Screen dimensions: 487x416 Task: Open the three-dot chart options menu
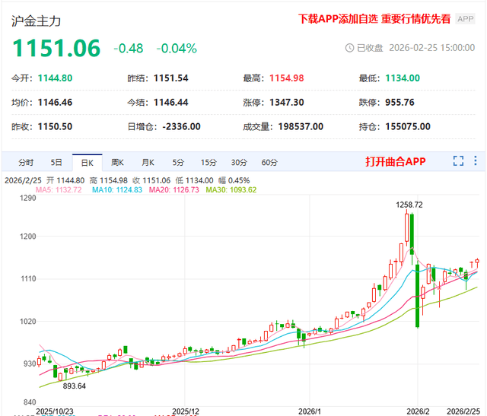point(475,160)
